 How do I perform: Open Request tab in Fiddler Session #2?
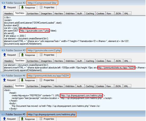[x=10, y=7]
